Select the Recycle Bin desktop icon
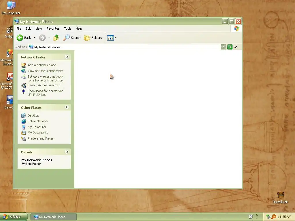This screenshot has height=221, width=295. 281,197
